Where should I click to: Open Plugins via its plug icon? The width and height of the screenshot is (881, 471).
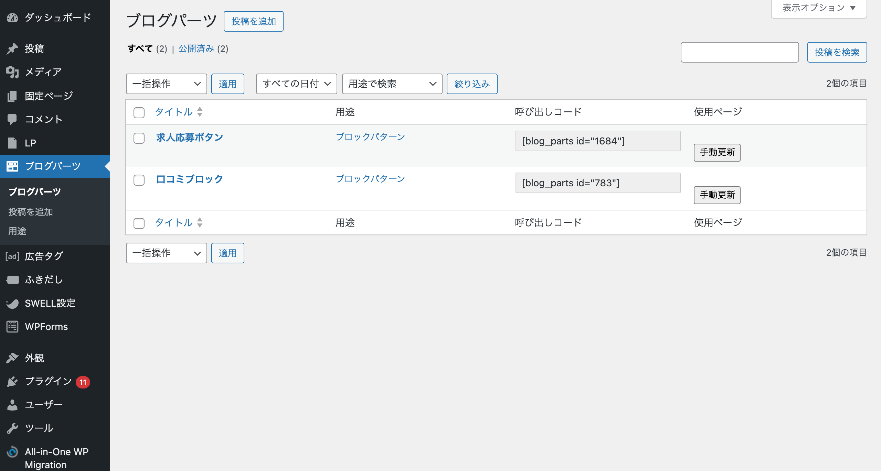coord(12,381)
